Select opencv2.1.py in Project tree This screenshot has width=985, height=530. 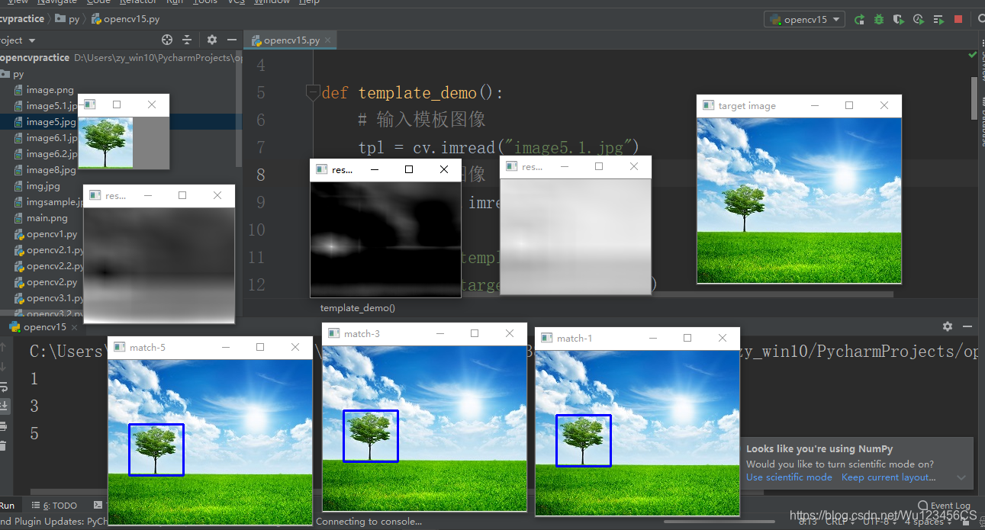click(x=49, y=250)
